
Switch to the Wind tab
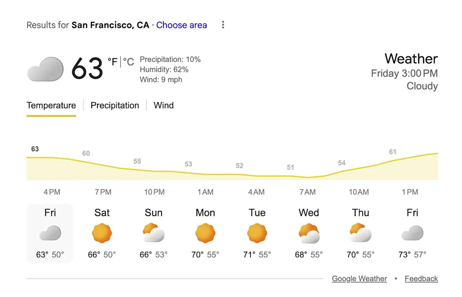point(164,105)
